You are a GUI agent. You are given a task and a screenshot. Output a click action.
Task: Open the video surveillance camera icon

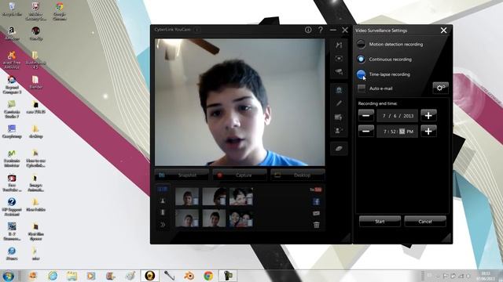click(x=339, y=71)
